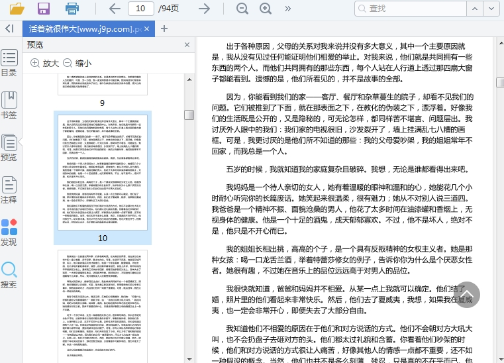Find the next match with the down chevron

coord(491,9)
